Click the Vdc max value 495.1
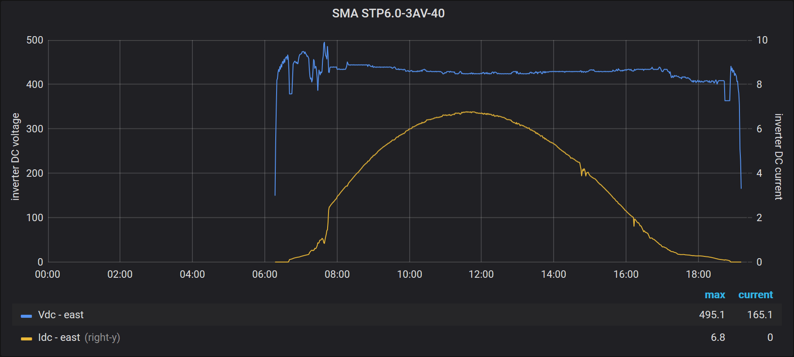 [712, 315]
